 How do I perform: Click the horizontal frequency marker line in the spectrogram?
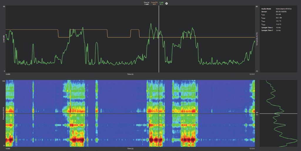[130, 114]
